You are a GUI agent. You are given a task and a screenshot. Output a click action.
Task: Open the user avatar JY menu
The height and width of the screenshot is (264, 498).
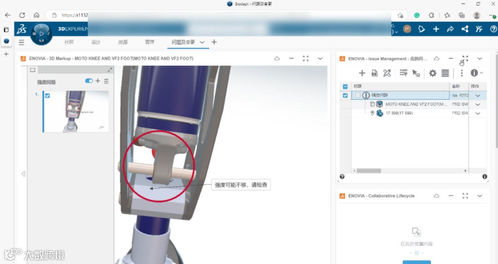coord(407,29)
